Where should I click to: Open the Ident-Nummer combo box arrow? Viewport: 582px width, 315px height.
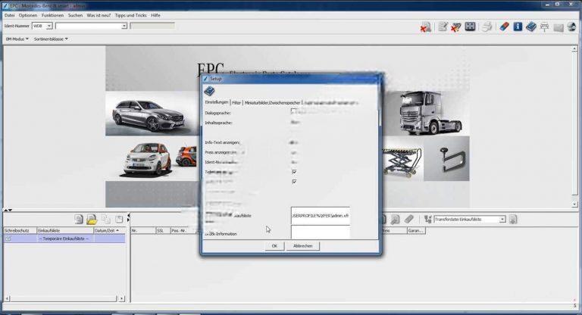click(x=124, y=26)
